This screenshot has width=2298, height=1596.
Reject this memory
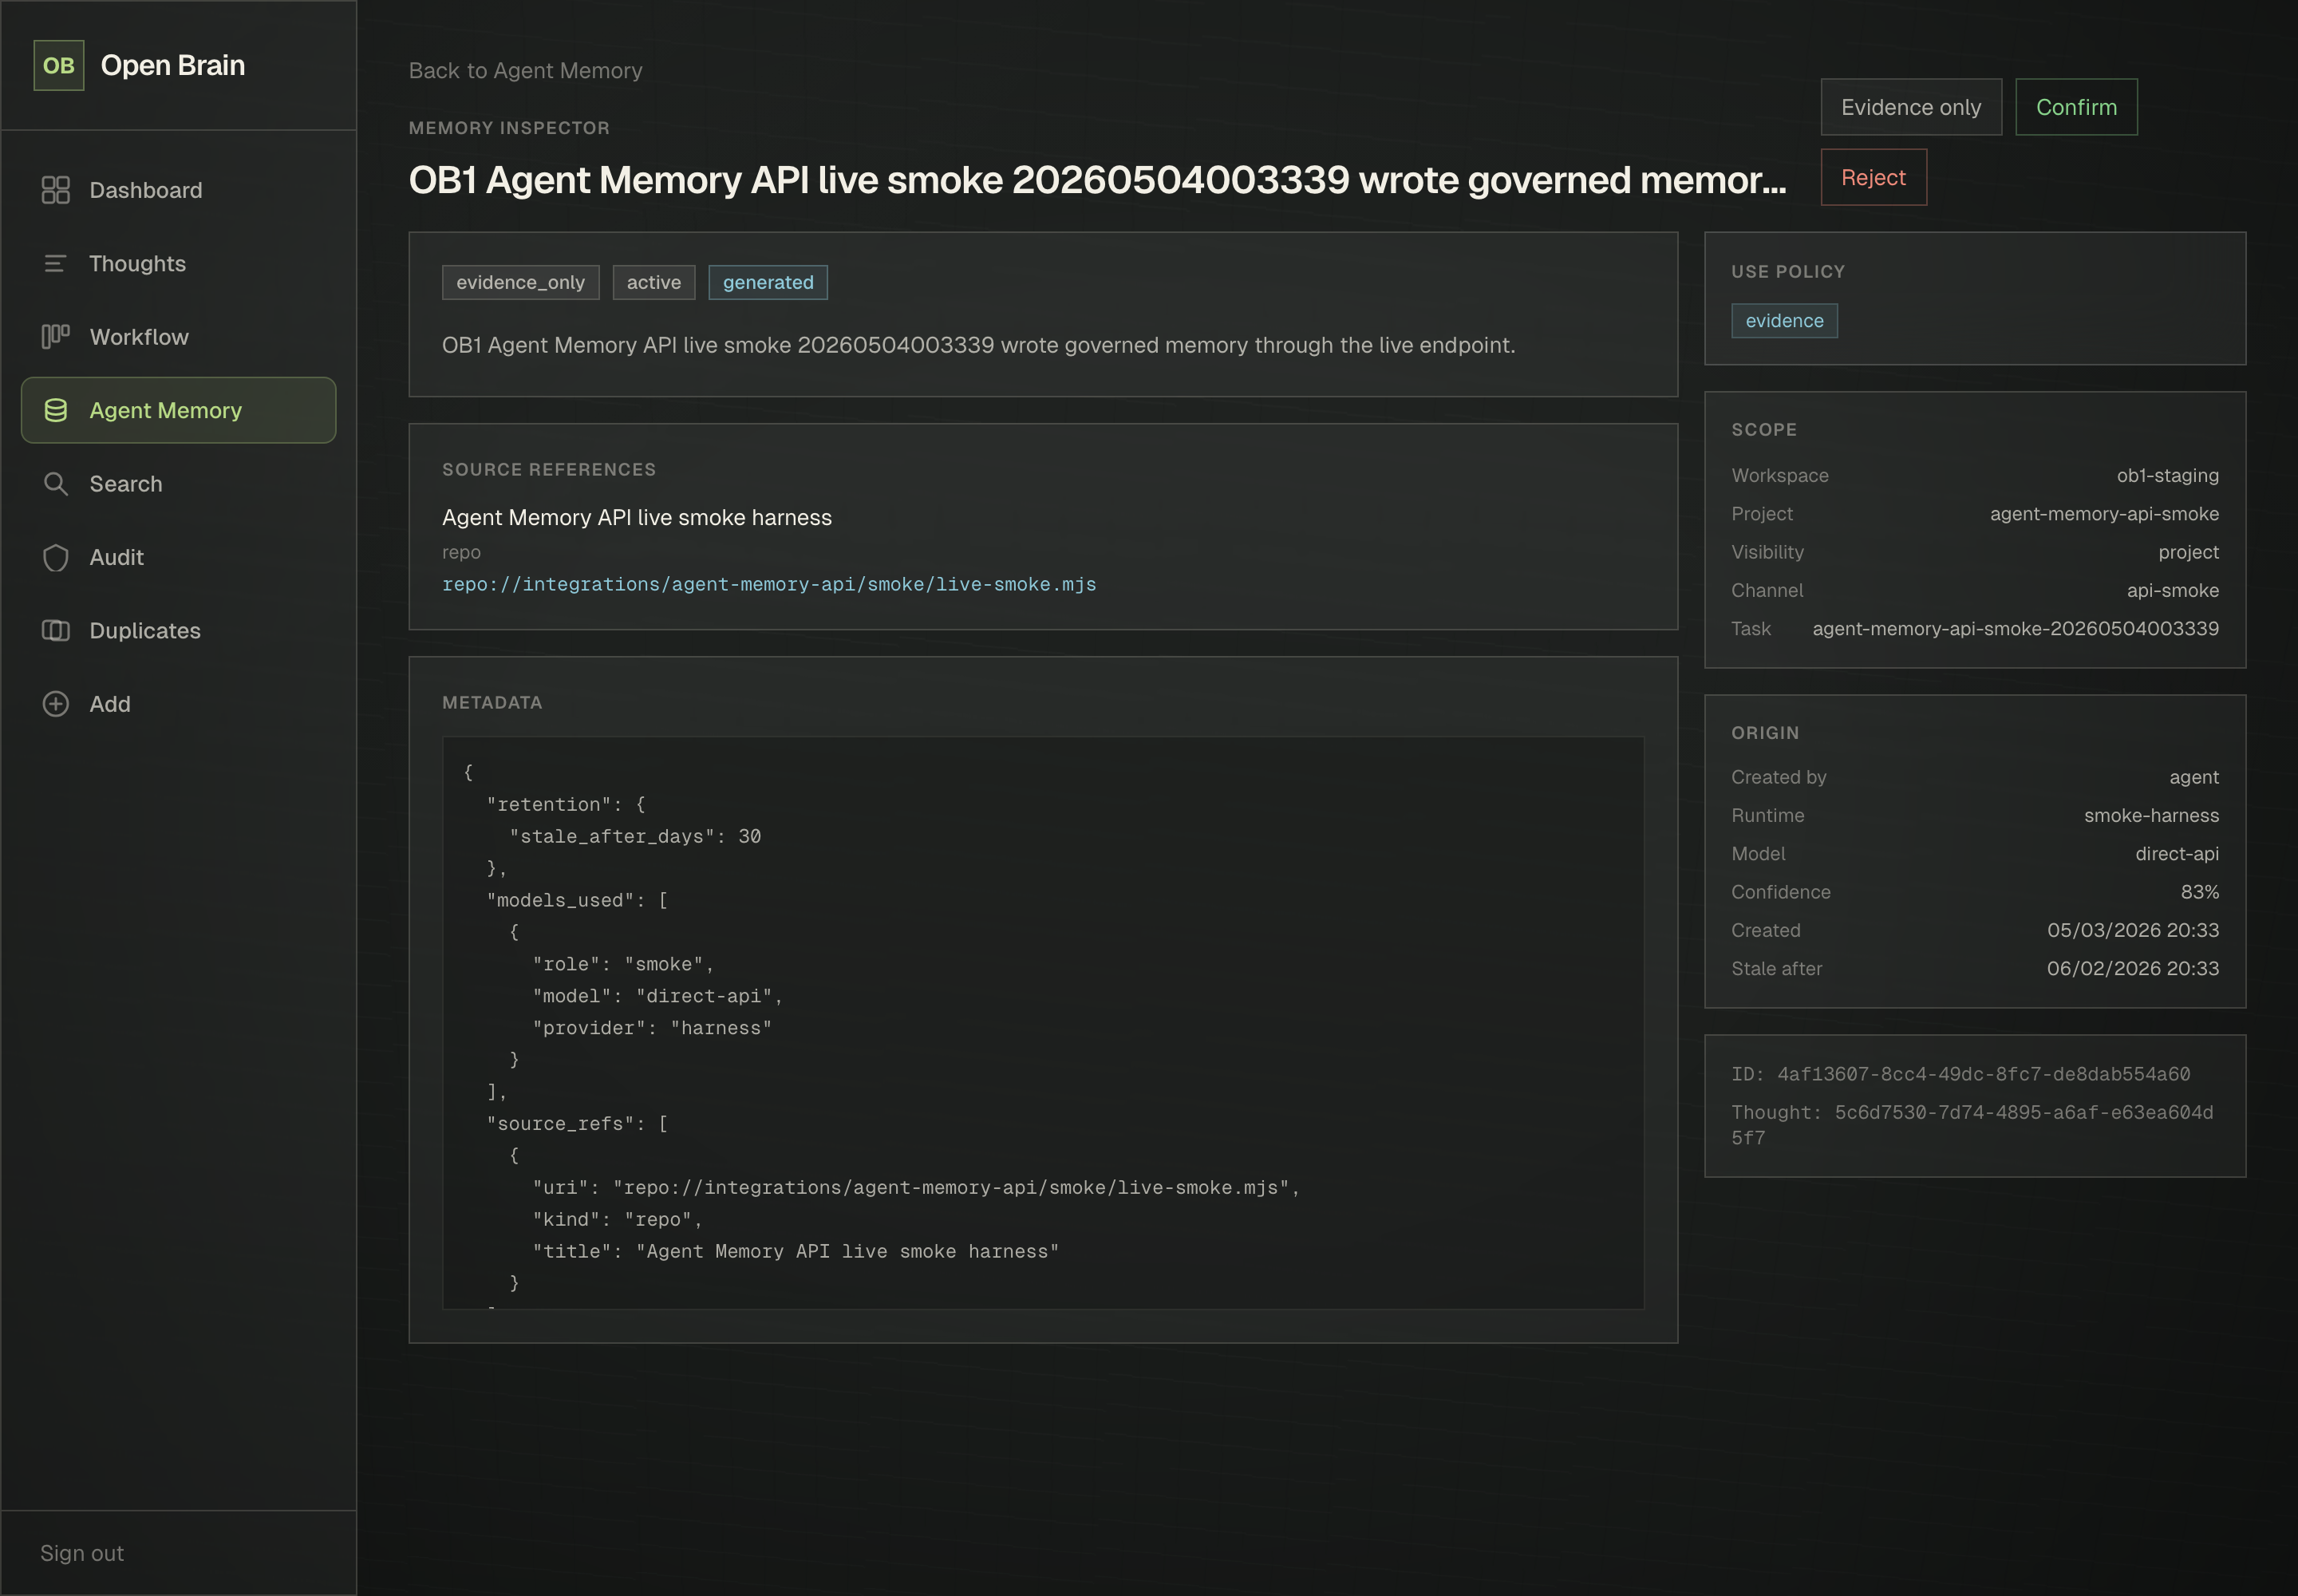(x=1873, y=177)
